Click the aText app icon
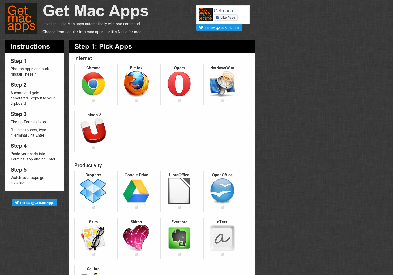The image size is (393, 275). pos(222,238)
